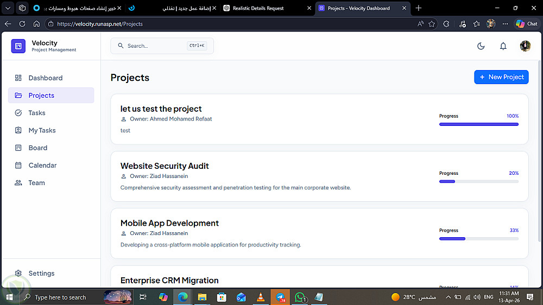This screenshot has height=305, width=543.
Task: Refresh the page
Action: [22, 24]
